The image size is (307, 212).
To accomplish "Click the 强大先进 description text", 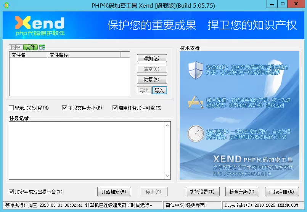I will (248, 103).
